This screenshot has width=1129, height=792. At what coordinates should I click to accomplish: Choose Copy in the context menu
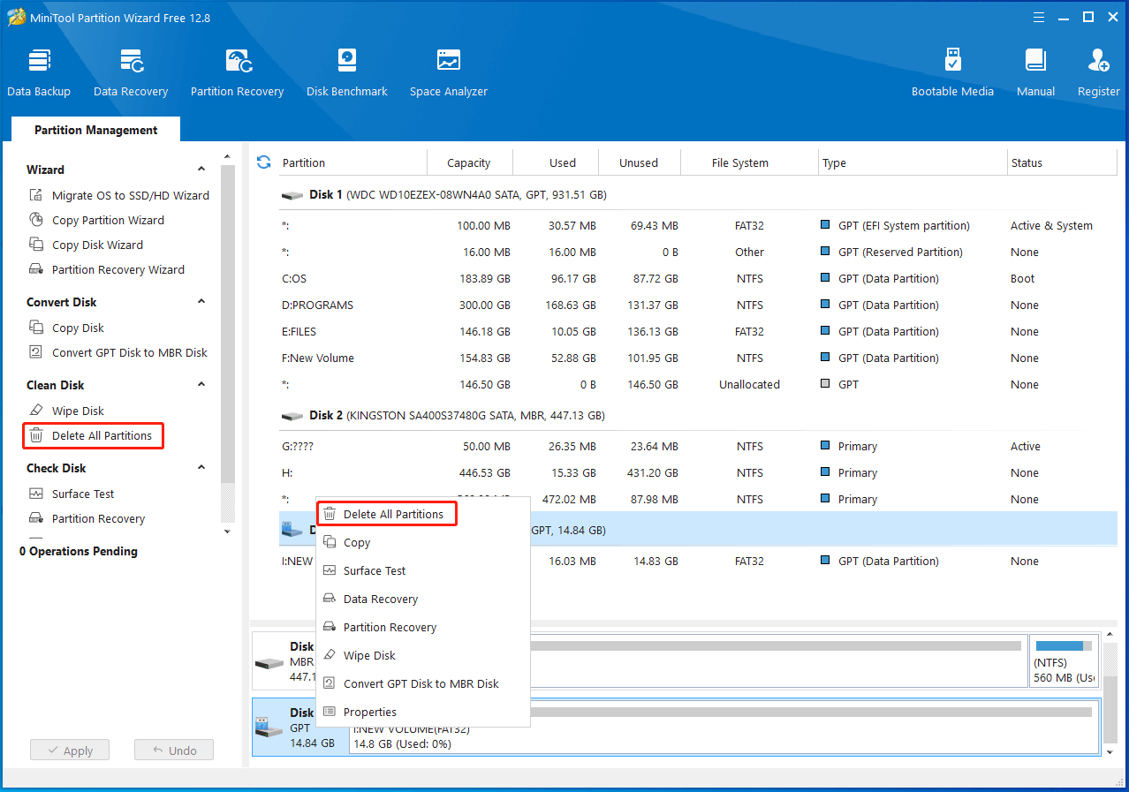coord(423,542)
